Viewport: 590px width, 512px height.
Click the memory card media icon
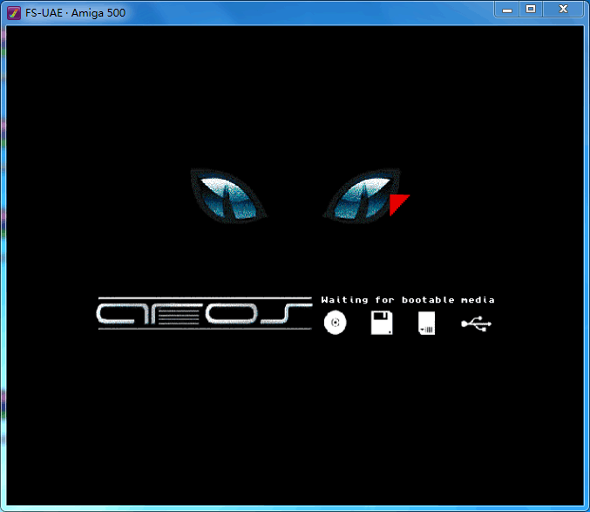[427, 323]
